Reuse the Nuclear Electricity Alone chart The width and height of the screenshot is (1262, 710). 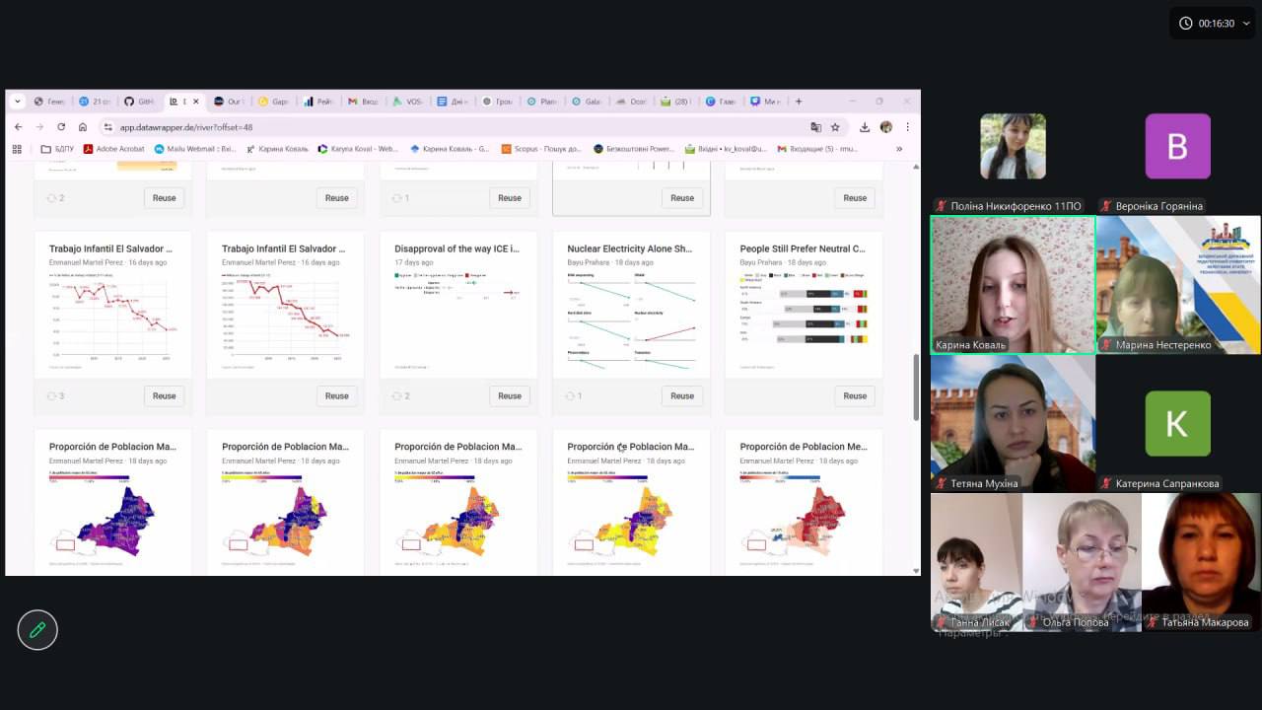coord(681,395)
